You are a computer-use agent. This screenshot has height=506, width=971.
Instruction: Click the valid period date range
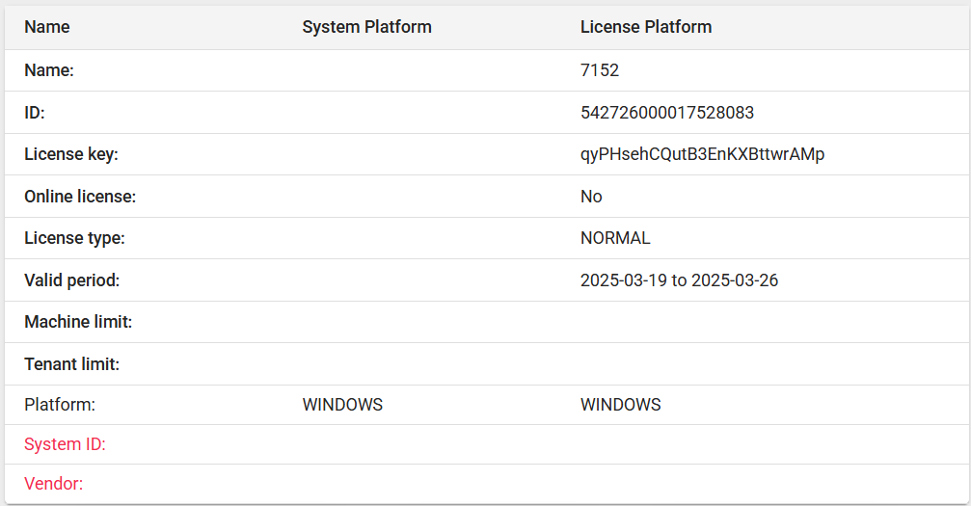coord(679,280)
